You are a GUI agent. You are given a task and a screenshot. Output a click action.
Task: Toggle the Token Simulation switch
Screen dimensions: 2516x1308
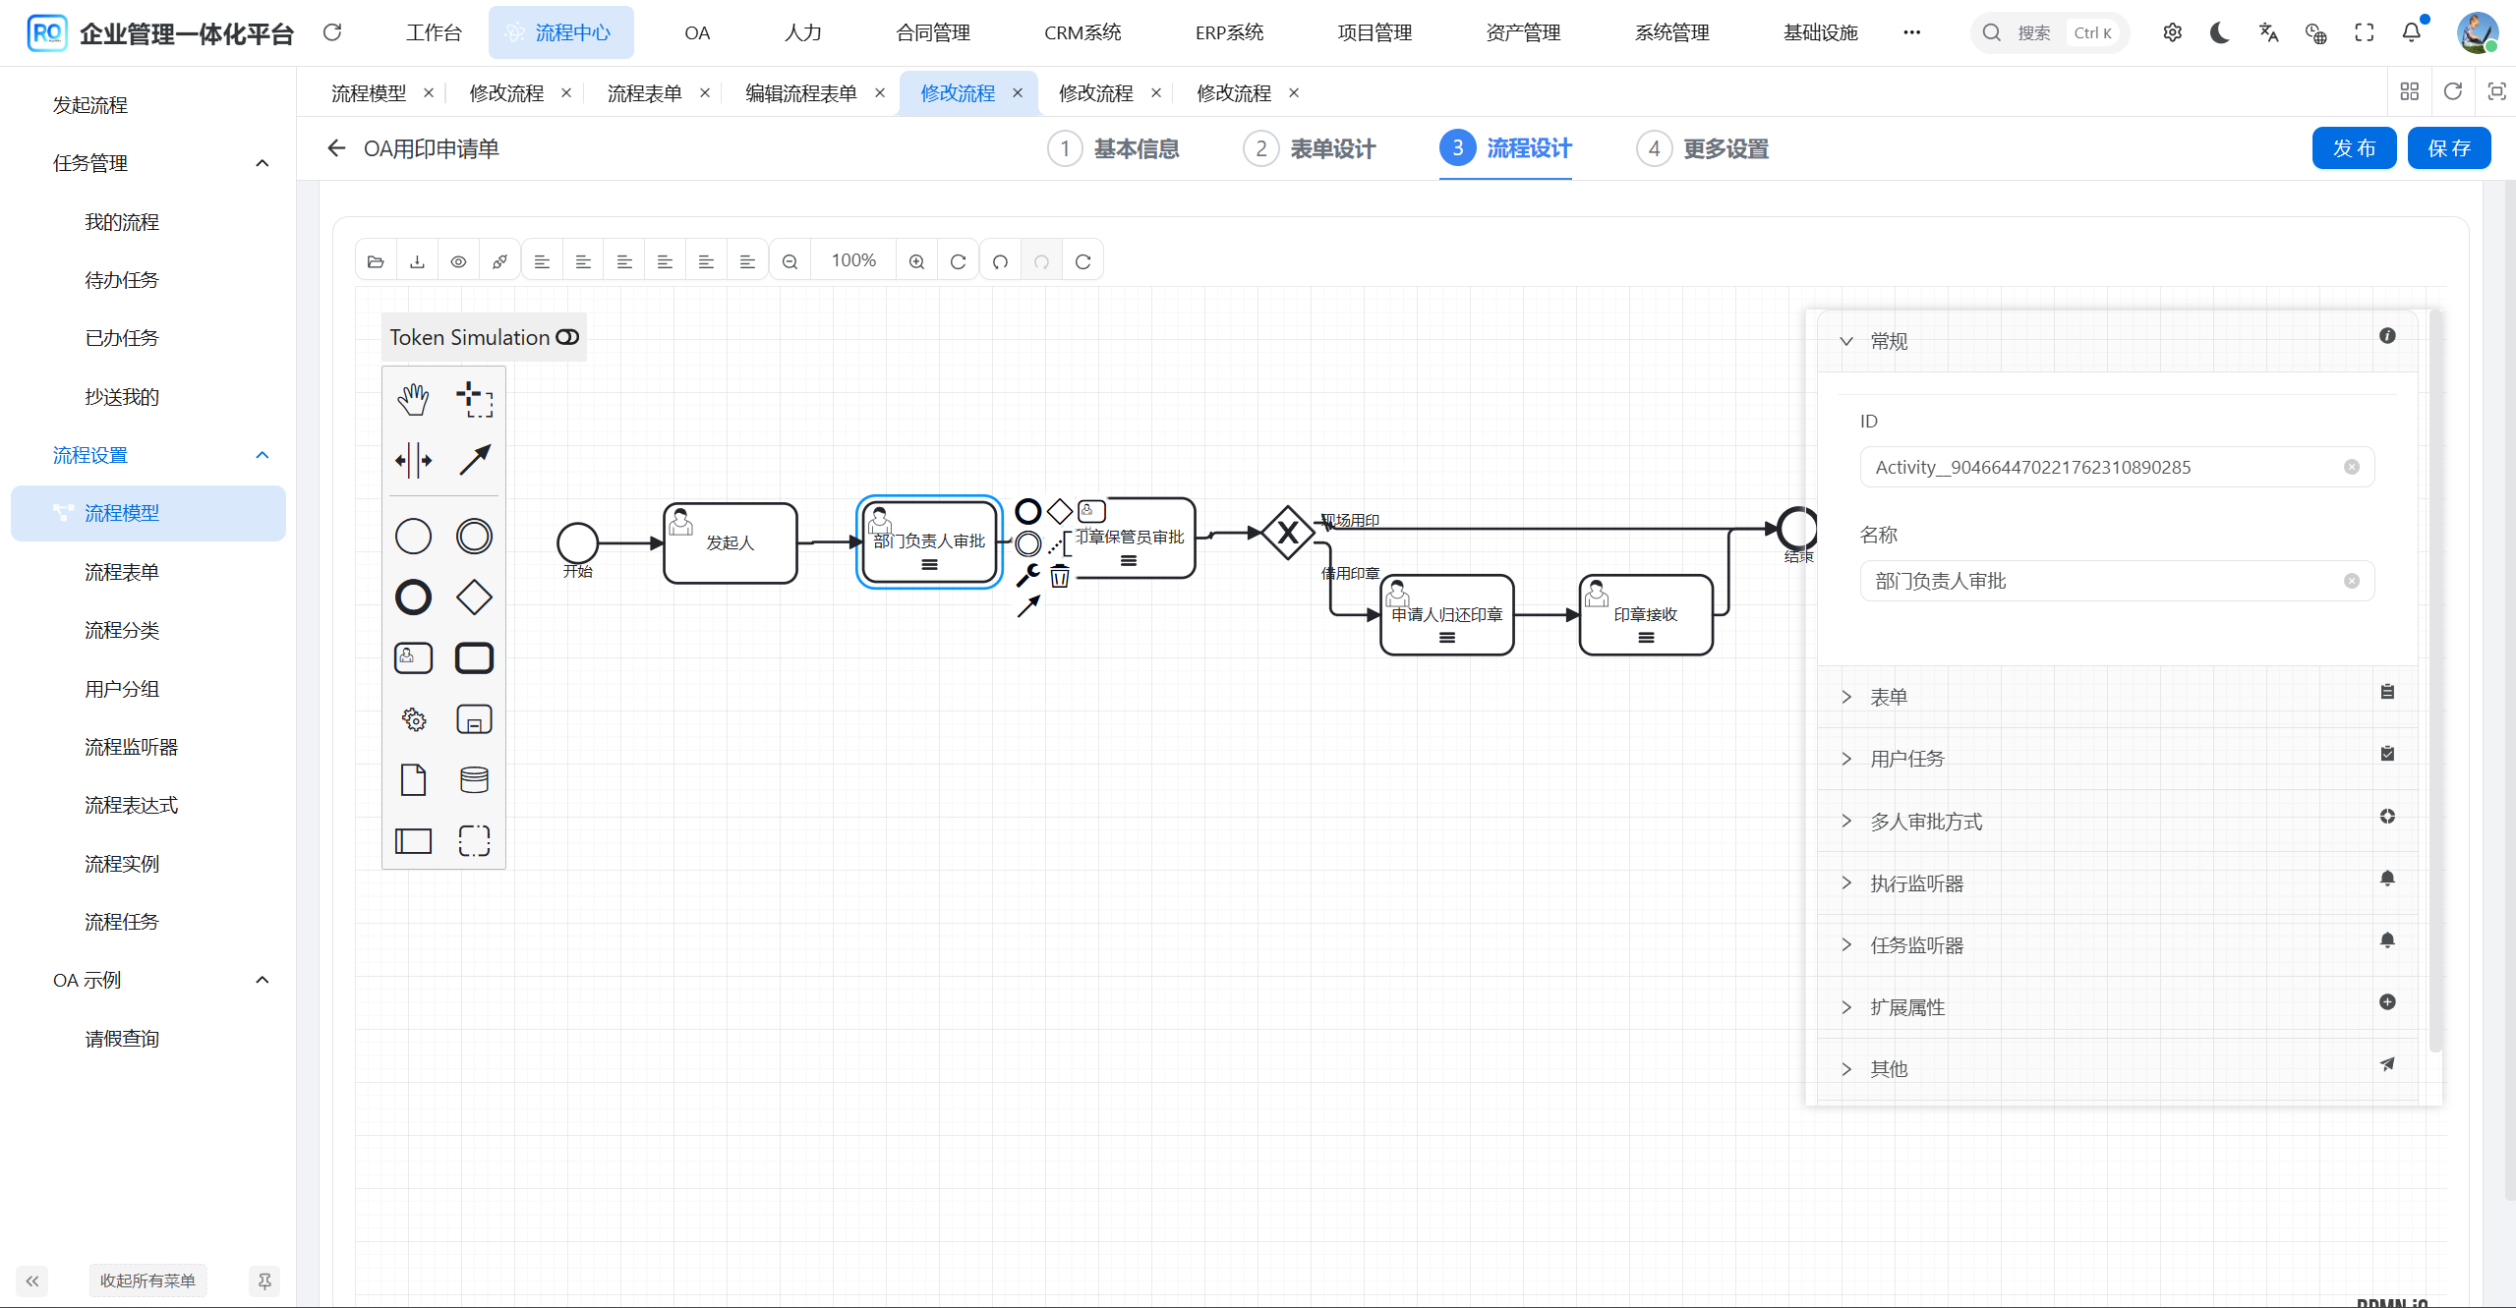(568, 337)
